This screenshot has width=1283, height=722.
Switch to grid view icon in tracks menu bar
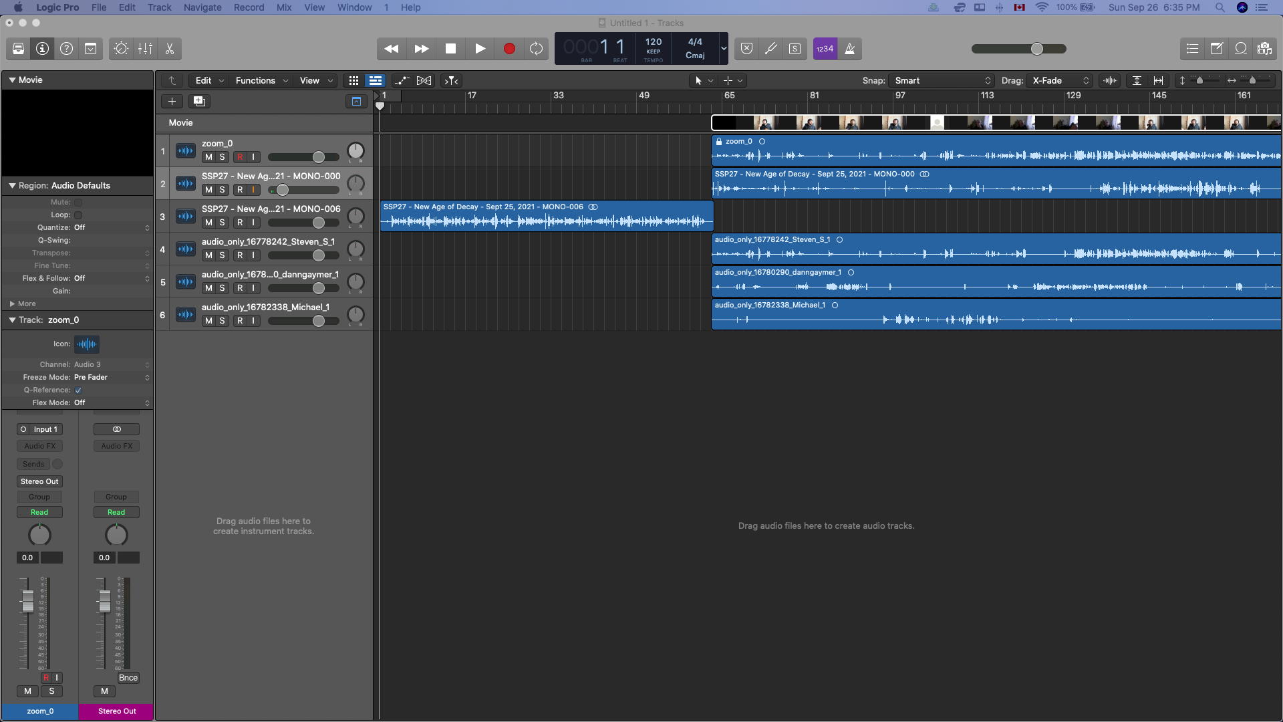pyautogui.click(x=353, y=81)
